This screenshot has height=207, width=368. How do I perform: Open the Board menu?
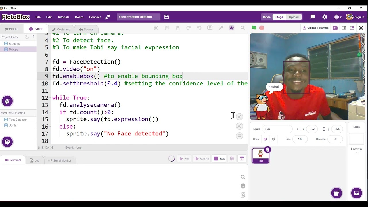(x=79, y=17)
